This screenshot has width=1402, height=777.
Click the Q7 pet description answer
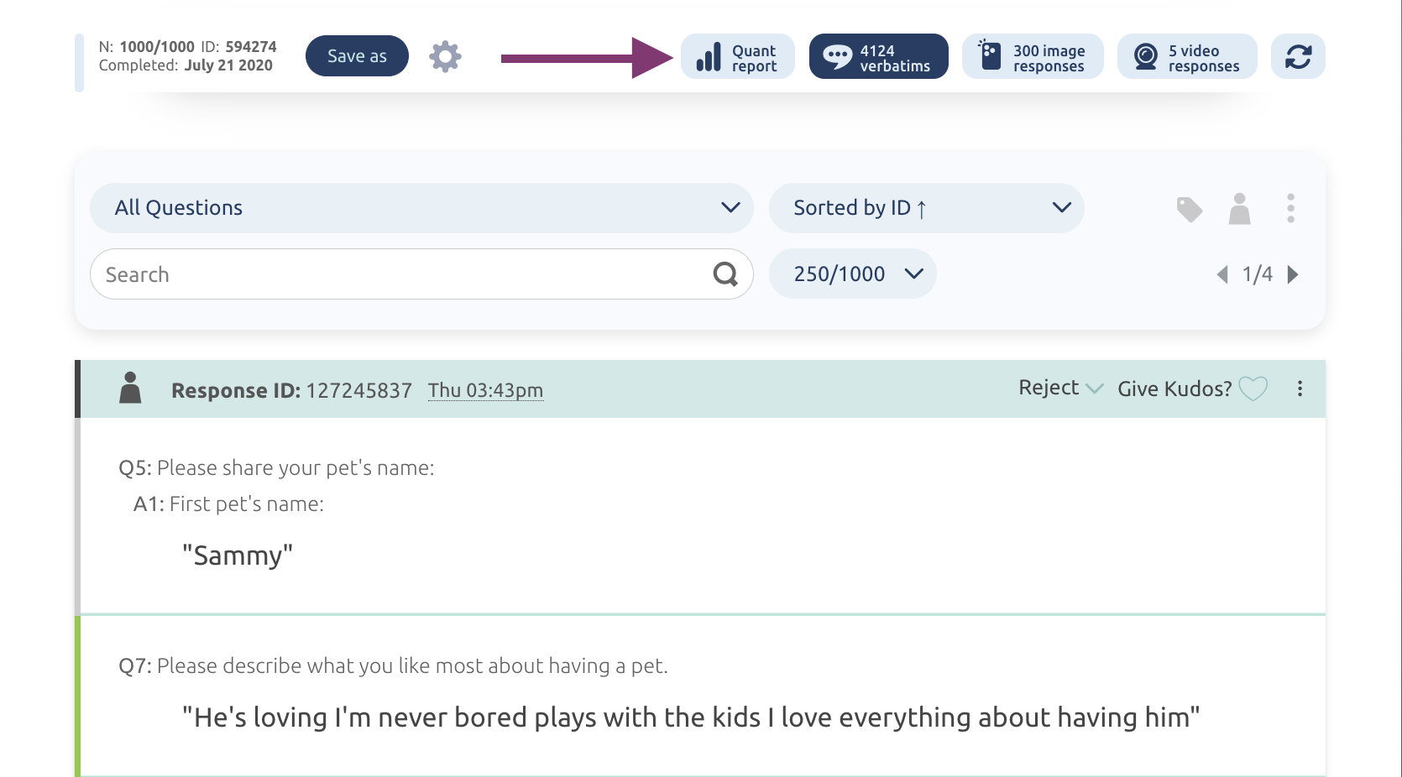click(691, 717)
